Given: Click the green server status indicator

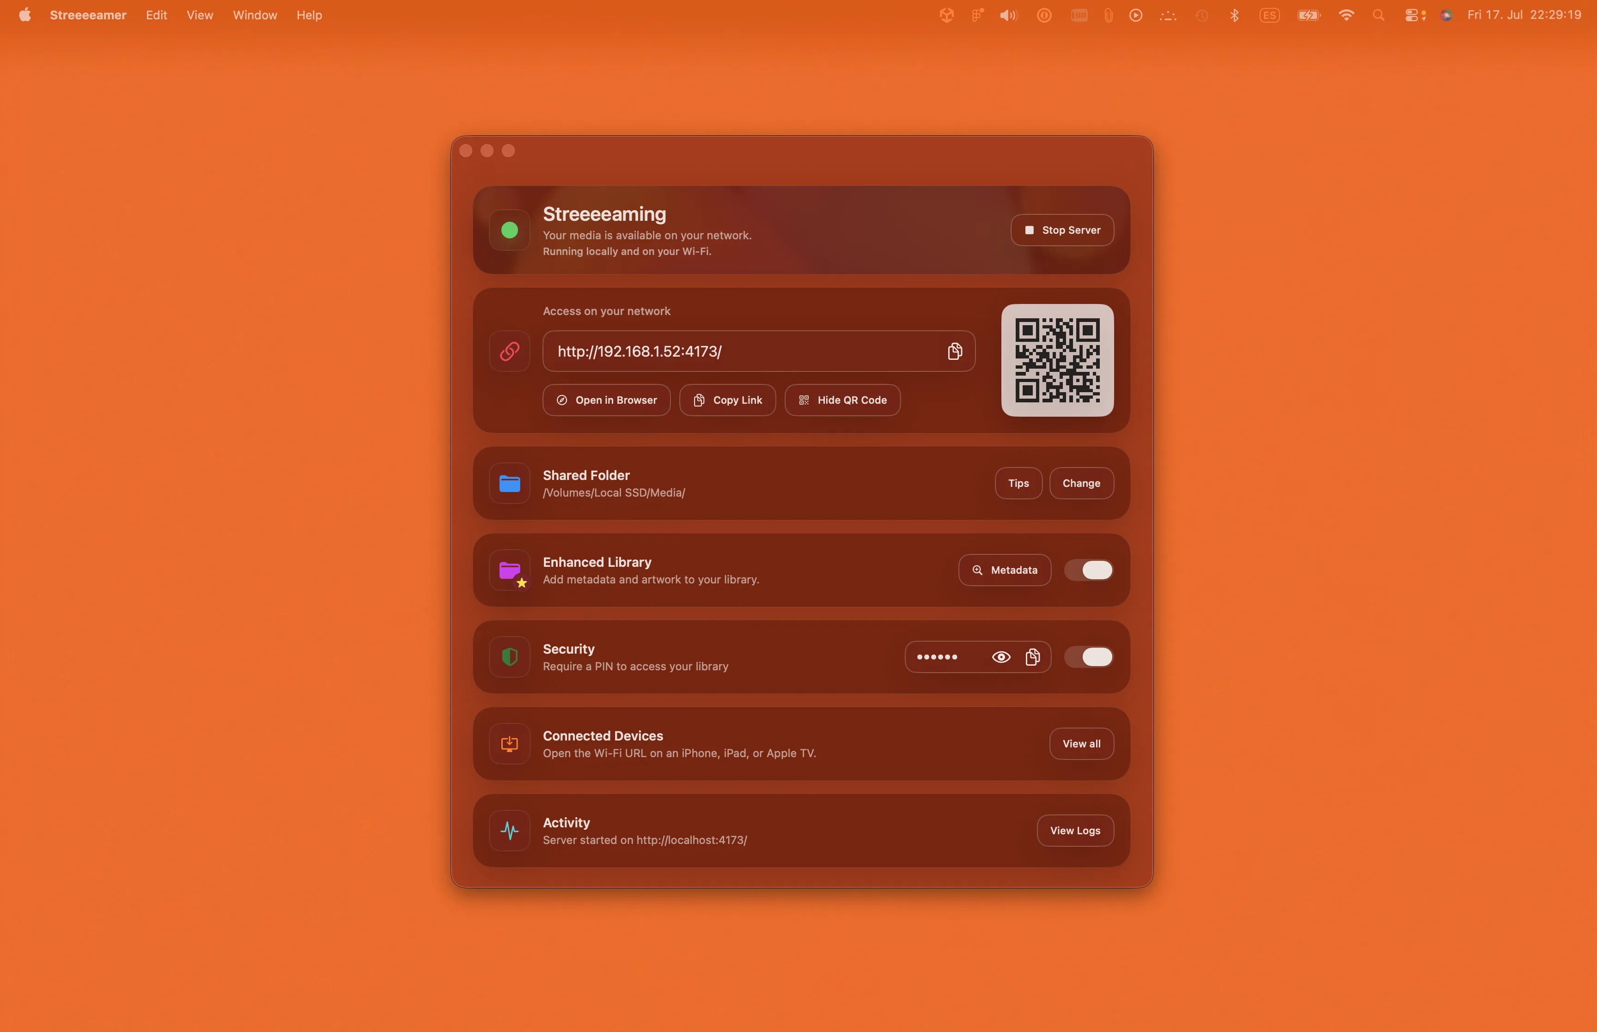Looking at the screenshot, I should (509, 230).
